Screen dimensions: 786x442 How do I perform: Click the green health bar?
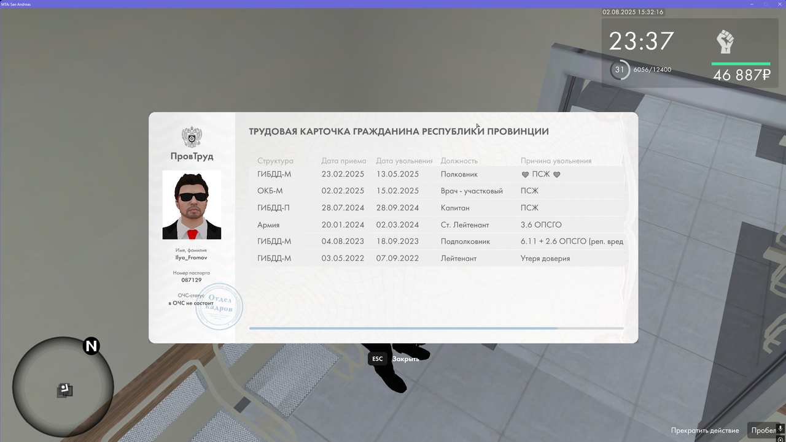pos(741,64)
